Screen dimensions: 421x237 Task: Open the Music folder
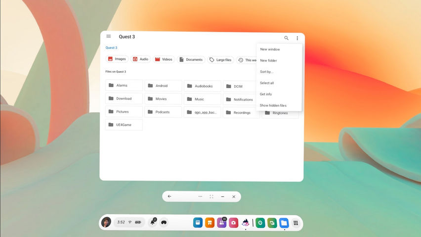(x=203, y=99)
